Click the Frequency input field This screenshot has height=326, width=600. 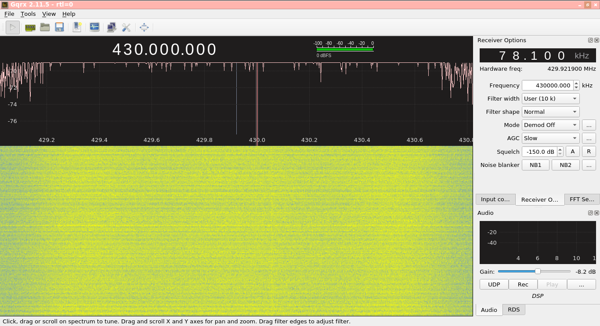547,85
